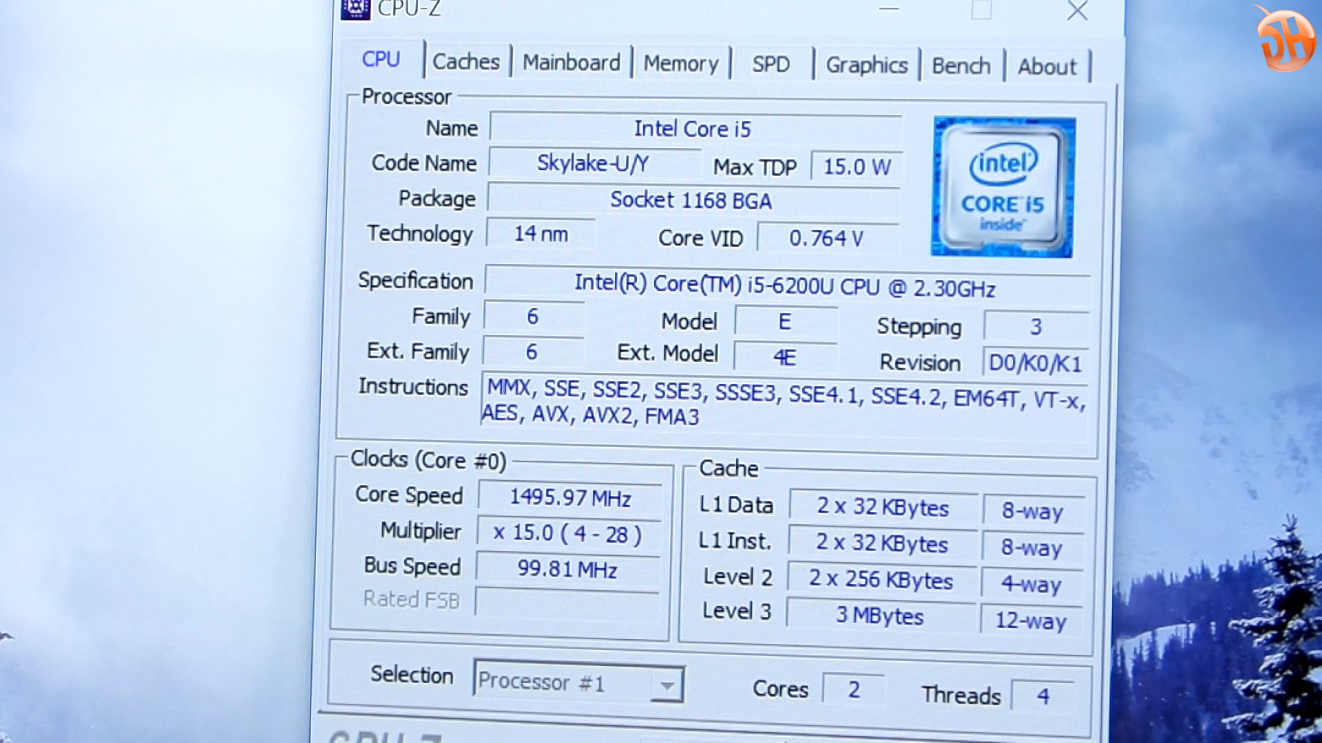Screen dimensions: 1322x743
Task: Open the Caches tab
Action: (464, 63)
